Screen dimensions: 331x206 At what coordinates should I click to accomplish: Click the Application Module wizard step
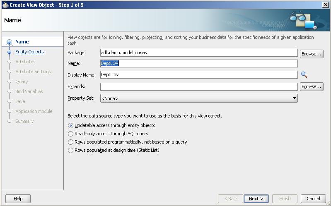34,111
